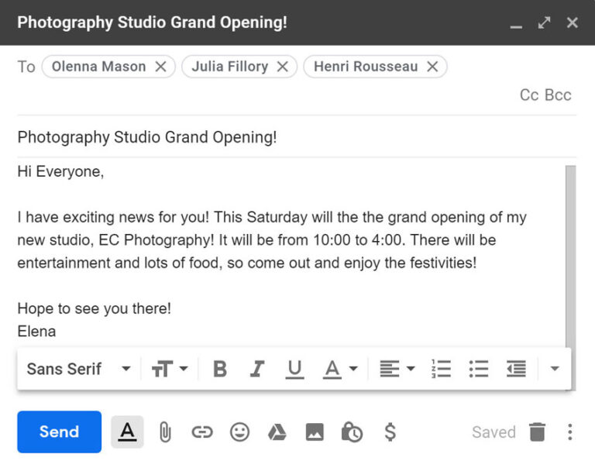The image size is (595, 468).
Task: Toggle formatting options (underlined A) icon
Action: [x=127, y=432]
